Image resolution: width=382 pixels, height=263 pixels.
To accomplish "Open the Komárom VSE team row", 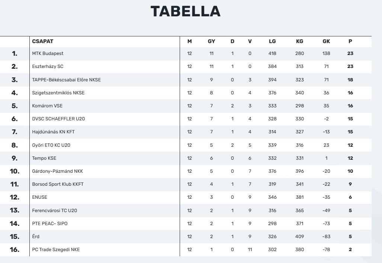I will point(47,106).
